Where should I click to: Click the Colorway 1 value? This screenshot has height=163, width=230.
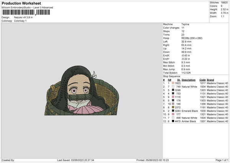(20, 21)
